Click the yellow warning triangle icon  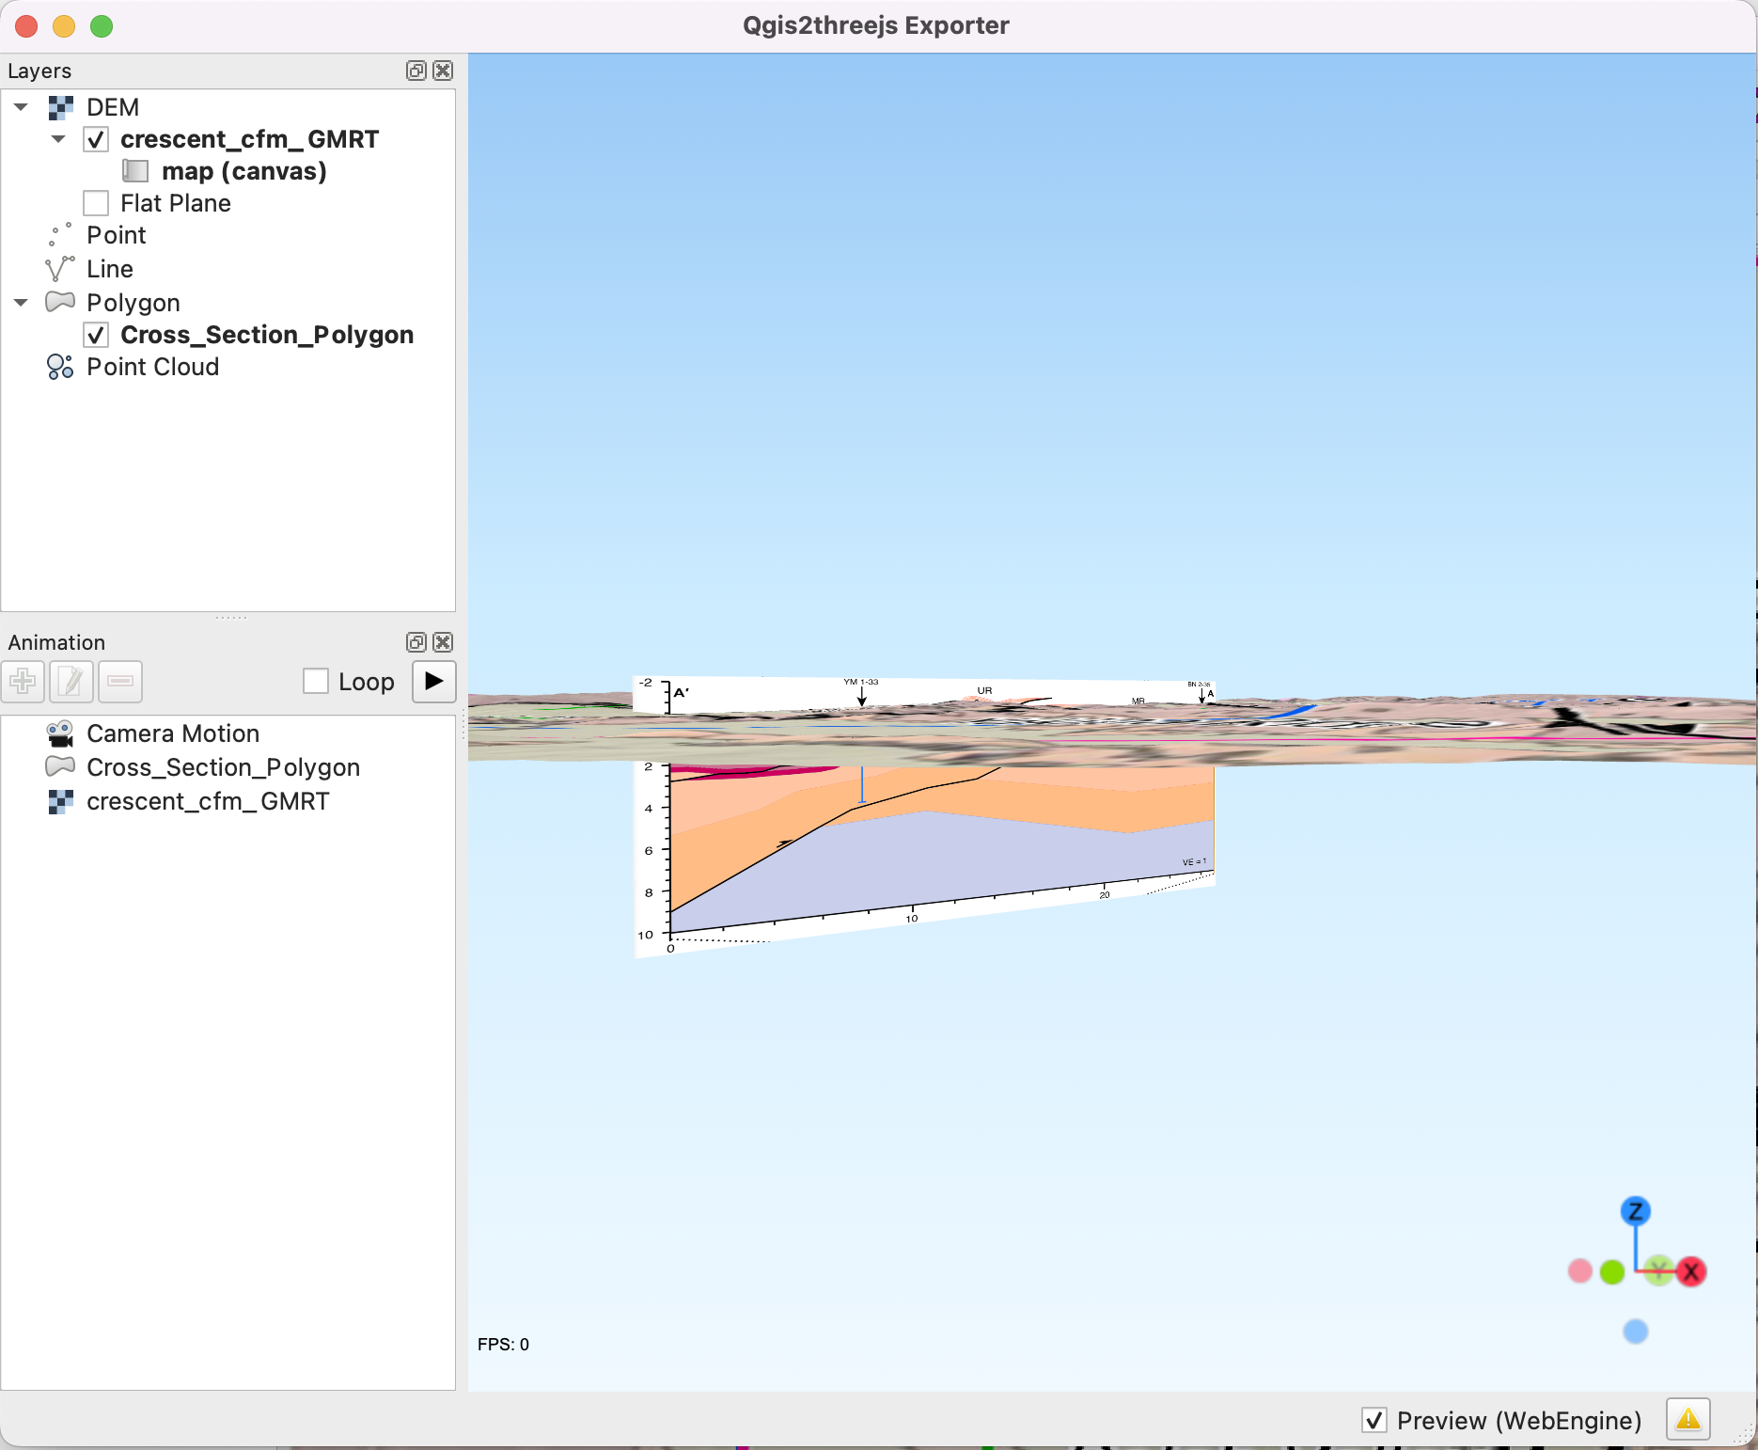[1687, 1419]
